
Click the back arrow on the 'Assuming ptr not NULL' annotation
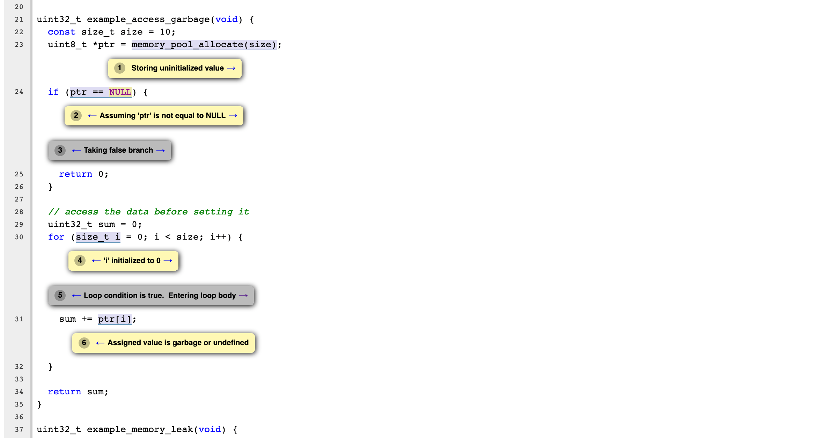coord(92,116)
